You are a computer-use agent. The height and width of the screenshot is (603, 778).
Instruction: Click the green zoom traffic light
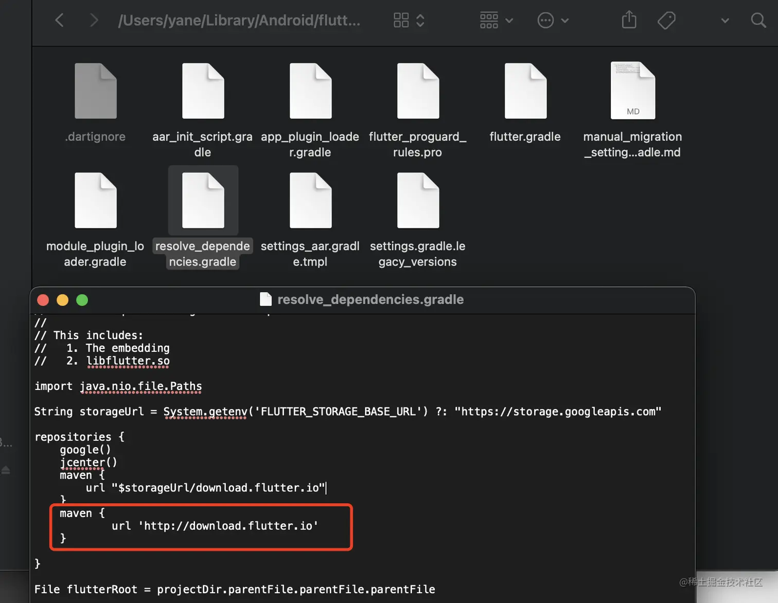[82, 300]
